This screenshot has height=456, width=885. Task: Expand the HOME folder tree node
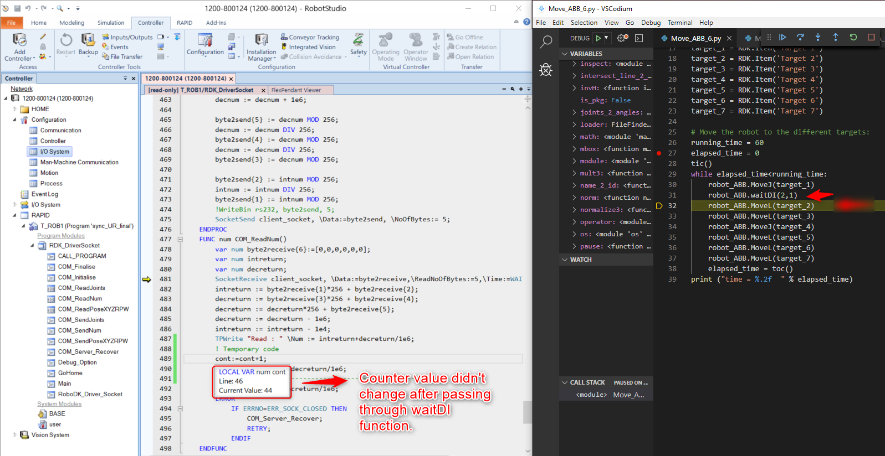pos(15,109)
